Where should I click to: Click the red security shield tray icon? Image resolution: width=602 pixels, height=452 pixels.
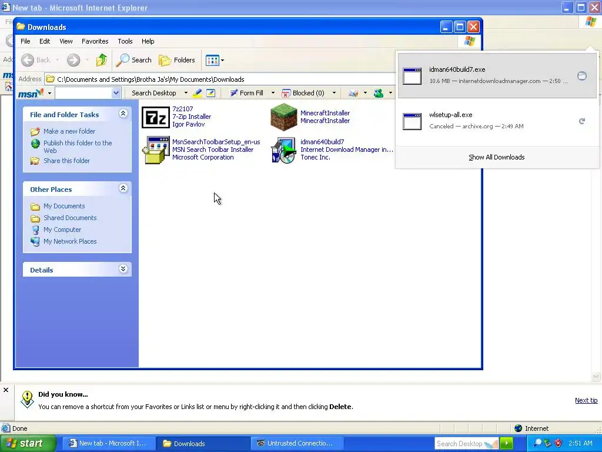point(558,443)
